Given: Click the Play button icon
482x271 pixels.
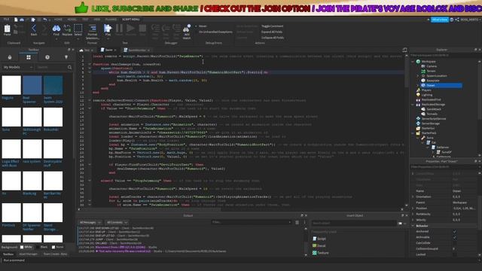Looking at the screenshot, I should [108, 29].
